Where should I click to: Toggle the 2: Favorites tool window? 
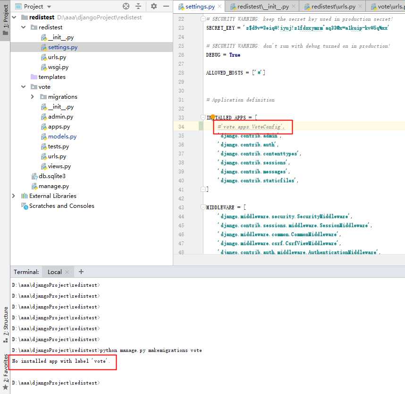(x=5, y=372)
